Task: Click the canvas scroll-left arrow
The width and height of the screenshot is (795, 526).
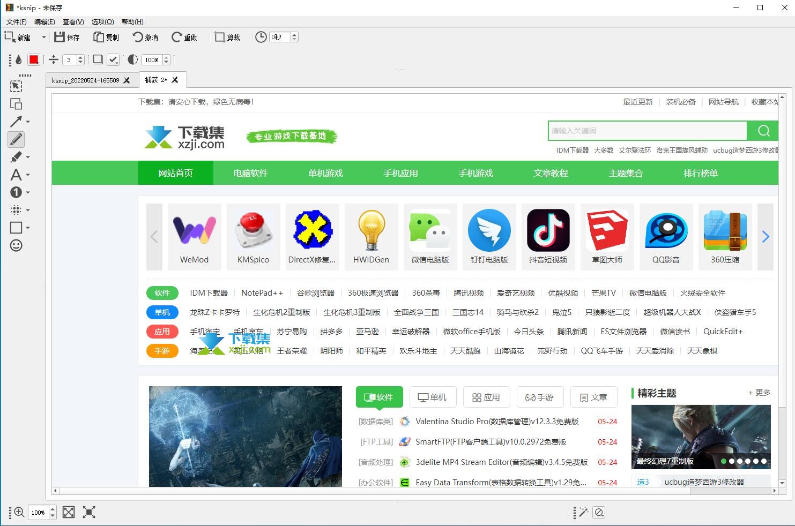Action: pos(55,491)
